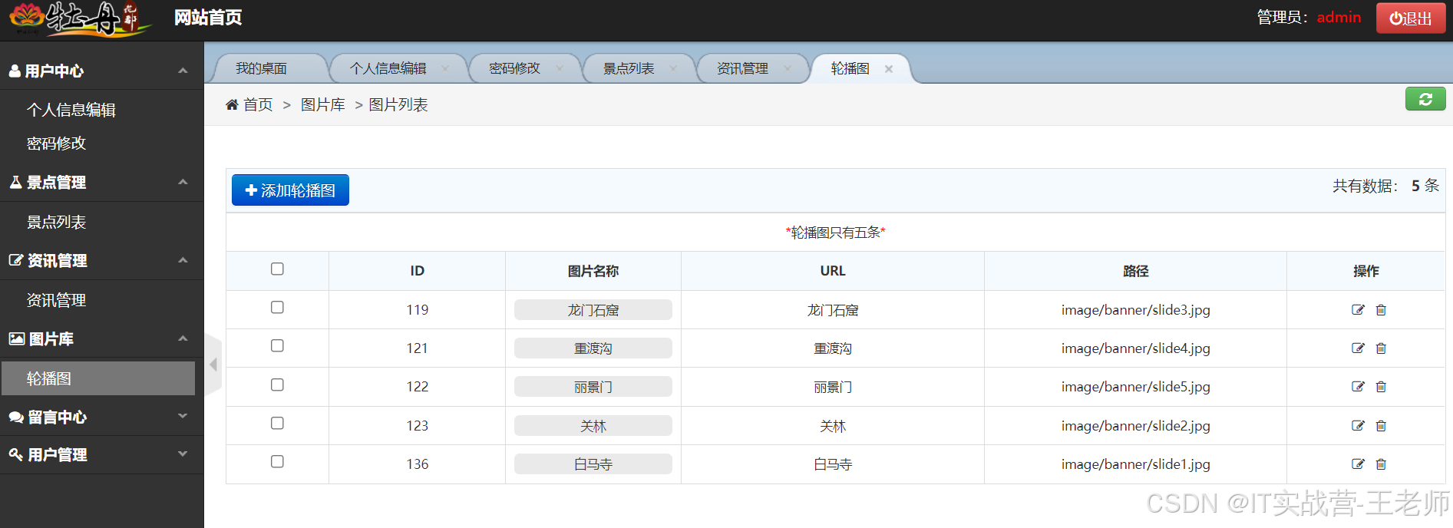Check the box for row ID 121
The height and width of the screenshot is (528, 1453).
pyautogui.click(x=277, y=345)
